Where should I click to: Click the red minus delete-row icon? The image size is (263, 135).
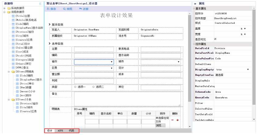tap(172, 120)
